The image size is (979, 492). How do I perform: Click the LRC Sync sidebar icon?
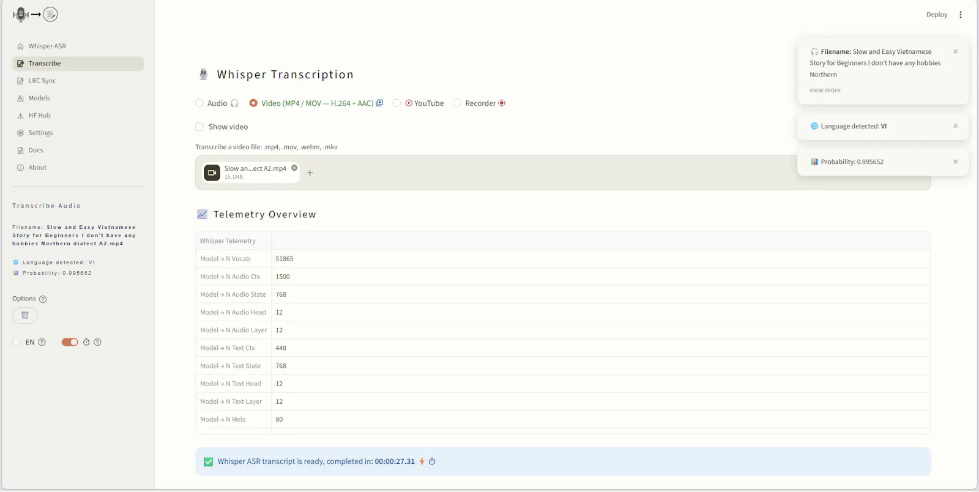[x=20, y=81]
